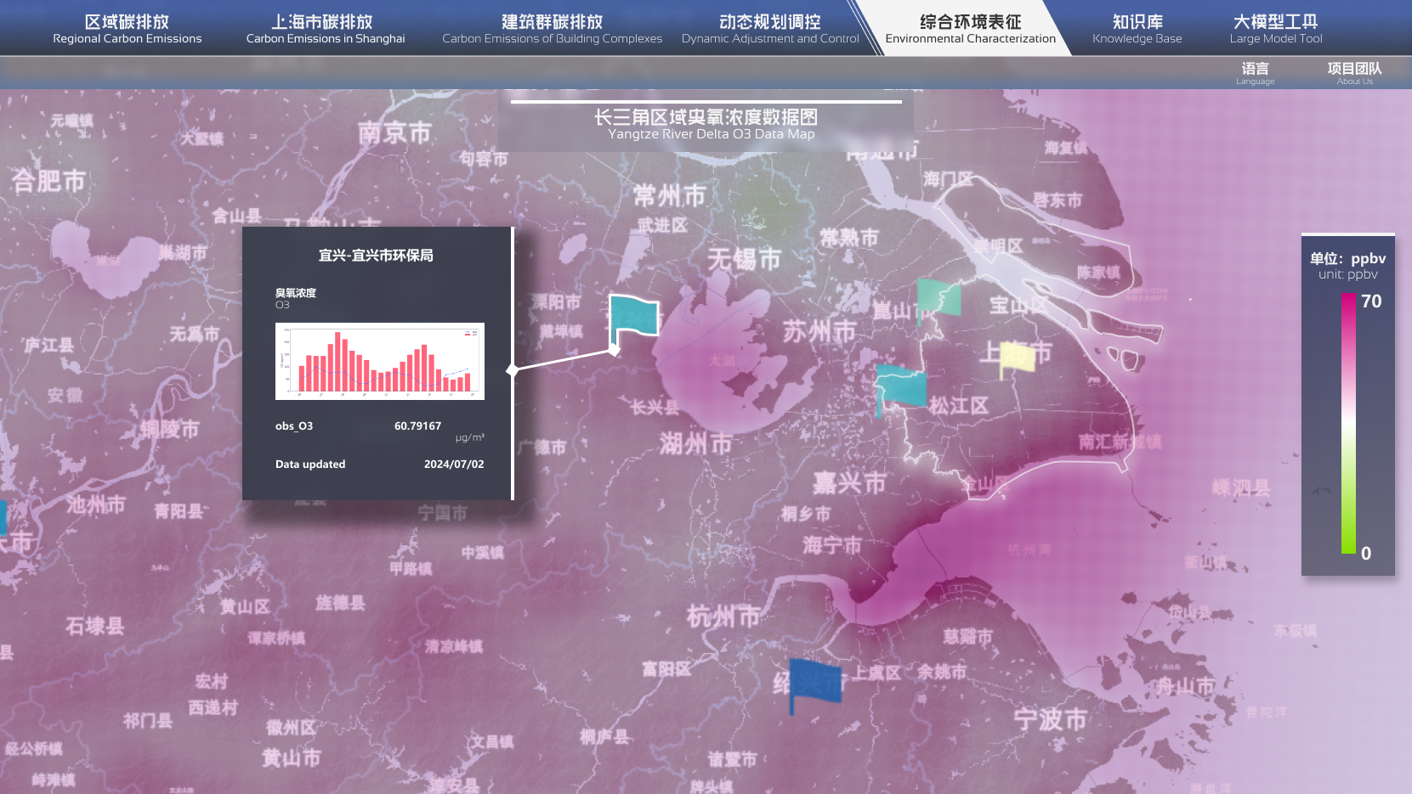Viewport: 1412px width, 794px height.
Task: Click the Yangtze River Delta O3 Data Map title
Action: [706, 124]
